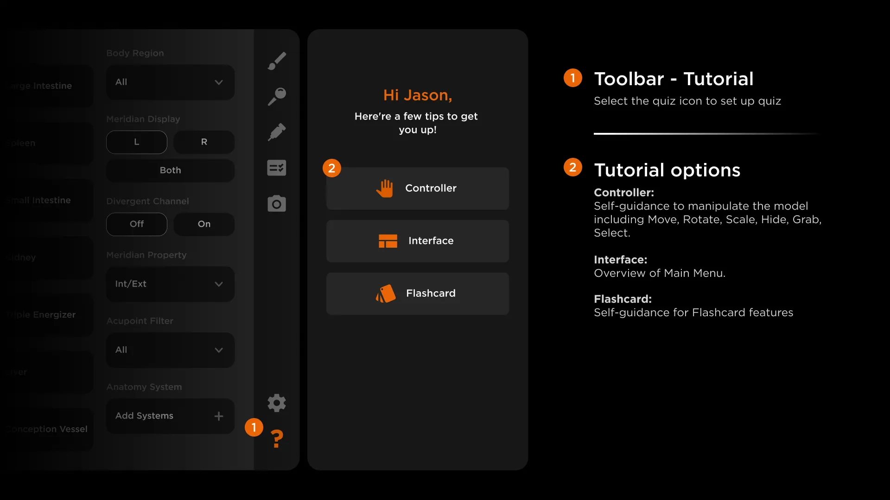This screenshot has width=890, height=500.
Task: Turn Divergent Channel On
Action: [204, 224]
